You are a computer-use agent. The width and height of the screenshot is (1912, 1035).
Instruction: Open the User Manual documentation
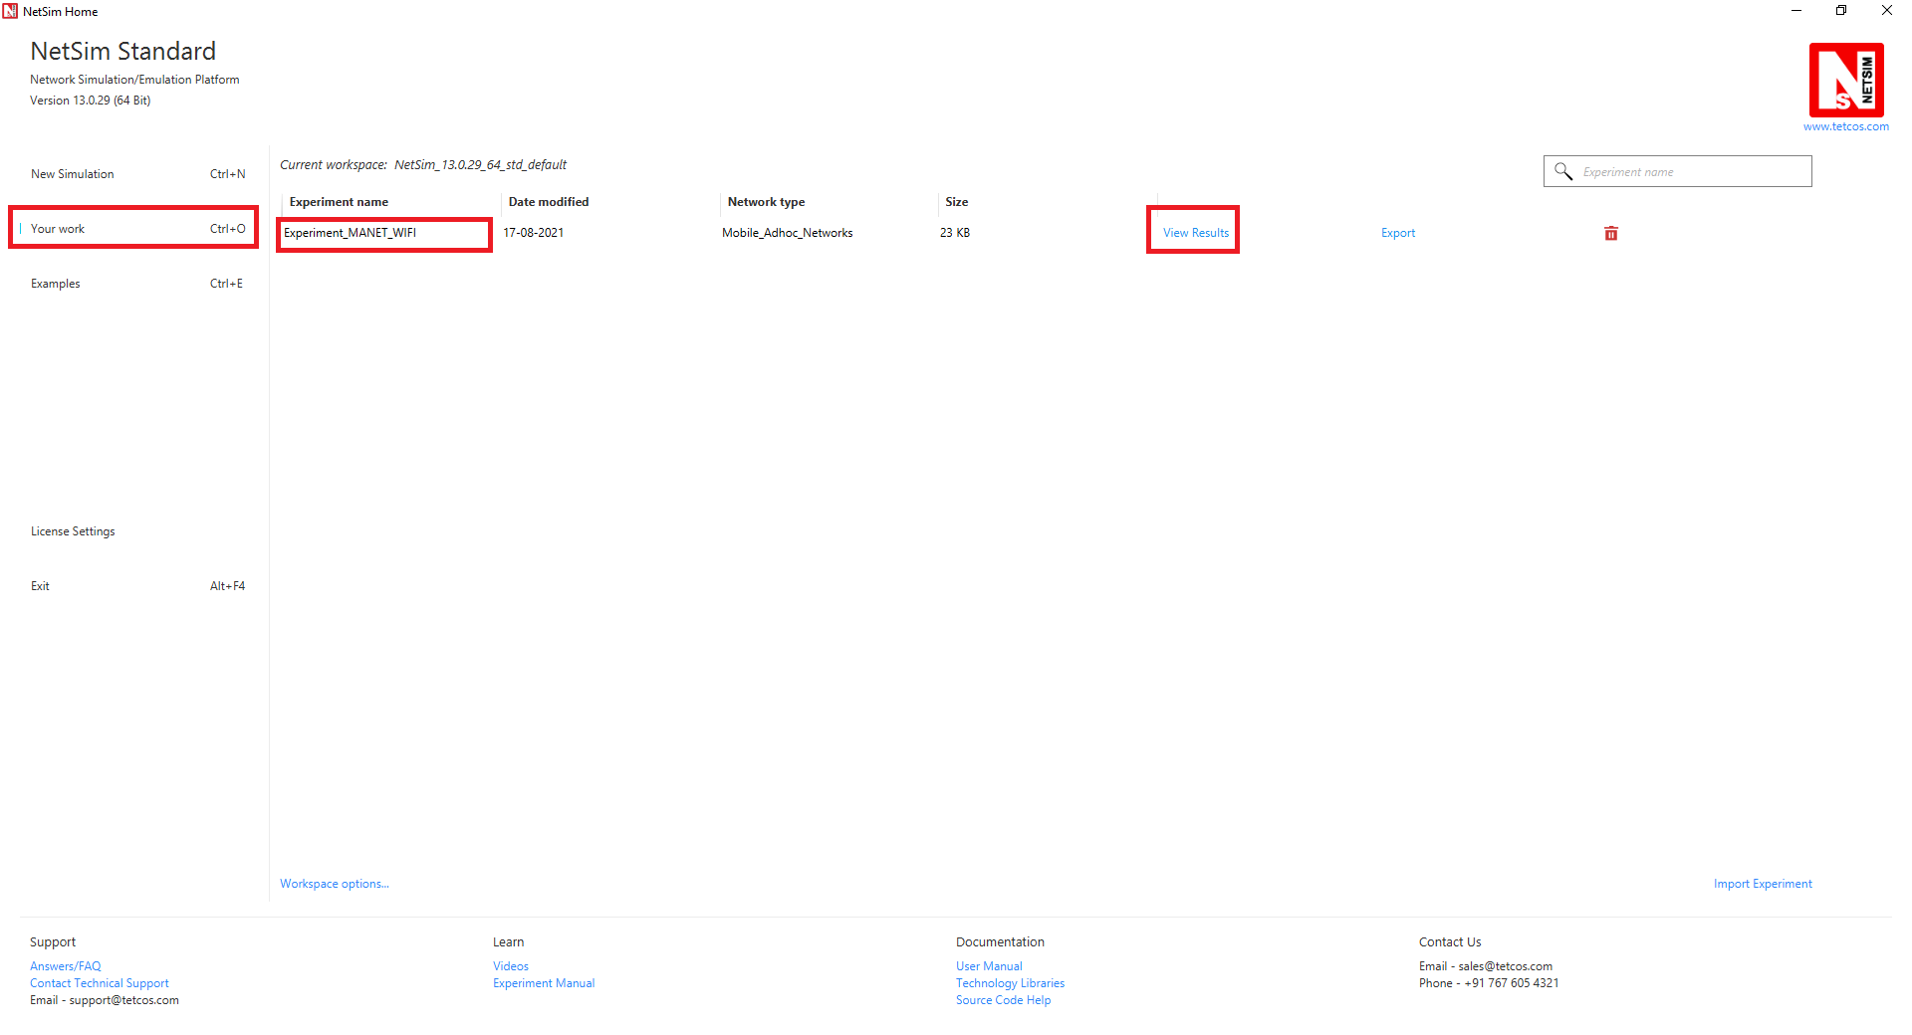point(989,966)
